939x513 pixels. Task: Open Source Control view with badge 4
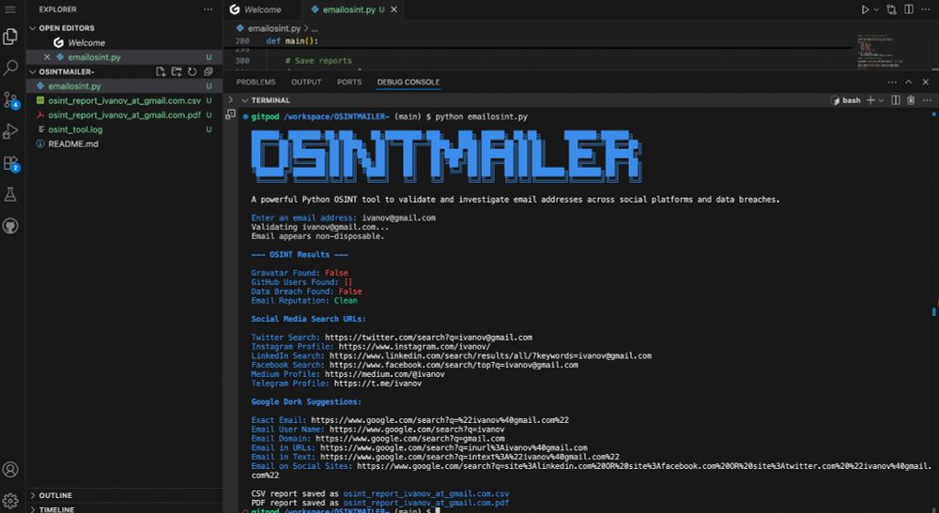[x=10, y=99]
